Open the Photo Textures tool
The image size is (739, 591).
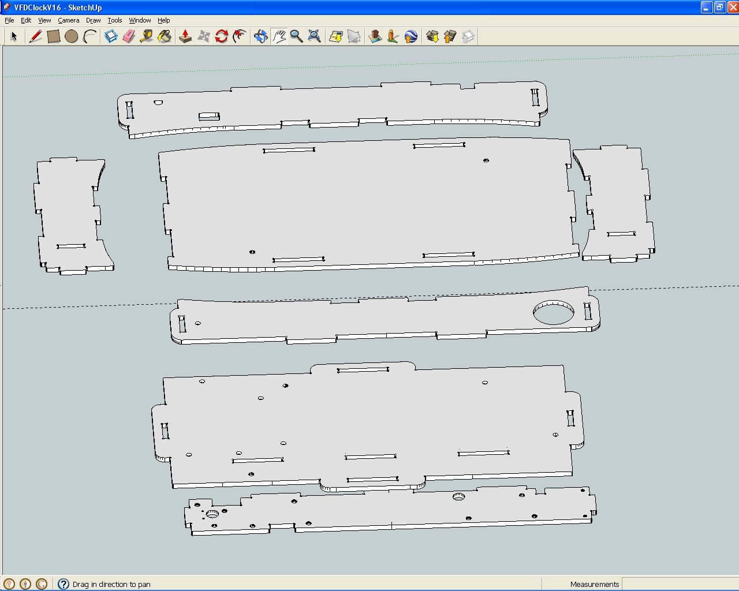pyautogui.click(x=393, y=36)
